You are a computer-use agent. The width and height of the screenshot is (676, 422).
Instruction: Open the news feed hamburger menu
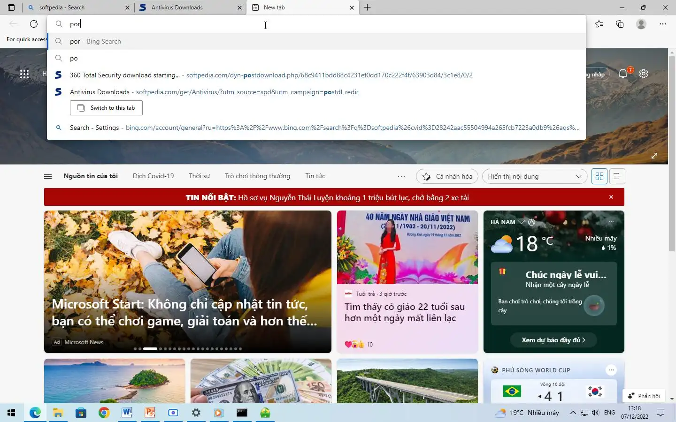tap(48, 176)
